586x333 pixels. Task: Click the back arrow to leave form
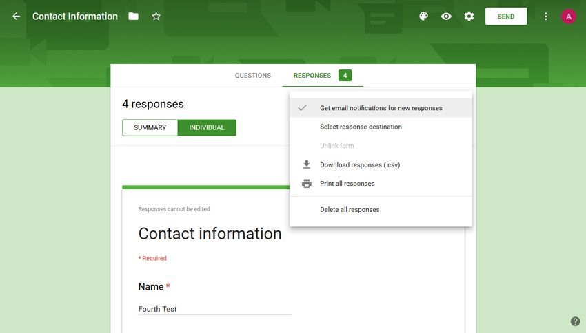coord(17,17)
